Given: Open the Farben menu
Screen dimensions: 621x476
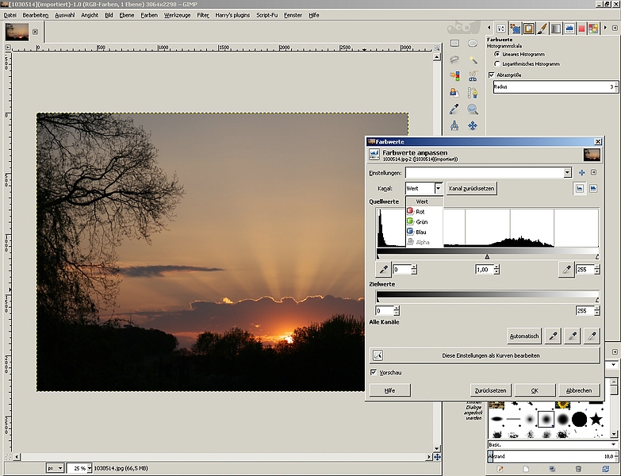Looking at the screenshot, I should pyautogui.click(x=149, y=15).
